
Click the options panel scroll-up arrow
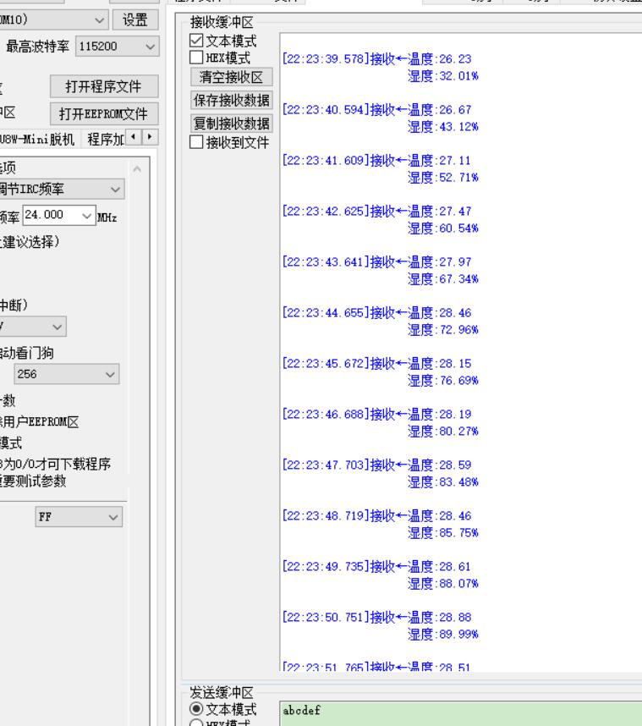[137, 169]
